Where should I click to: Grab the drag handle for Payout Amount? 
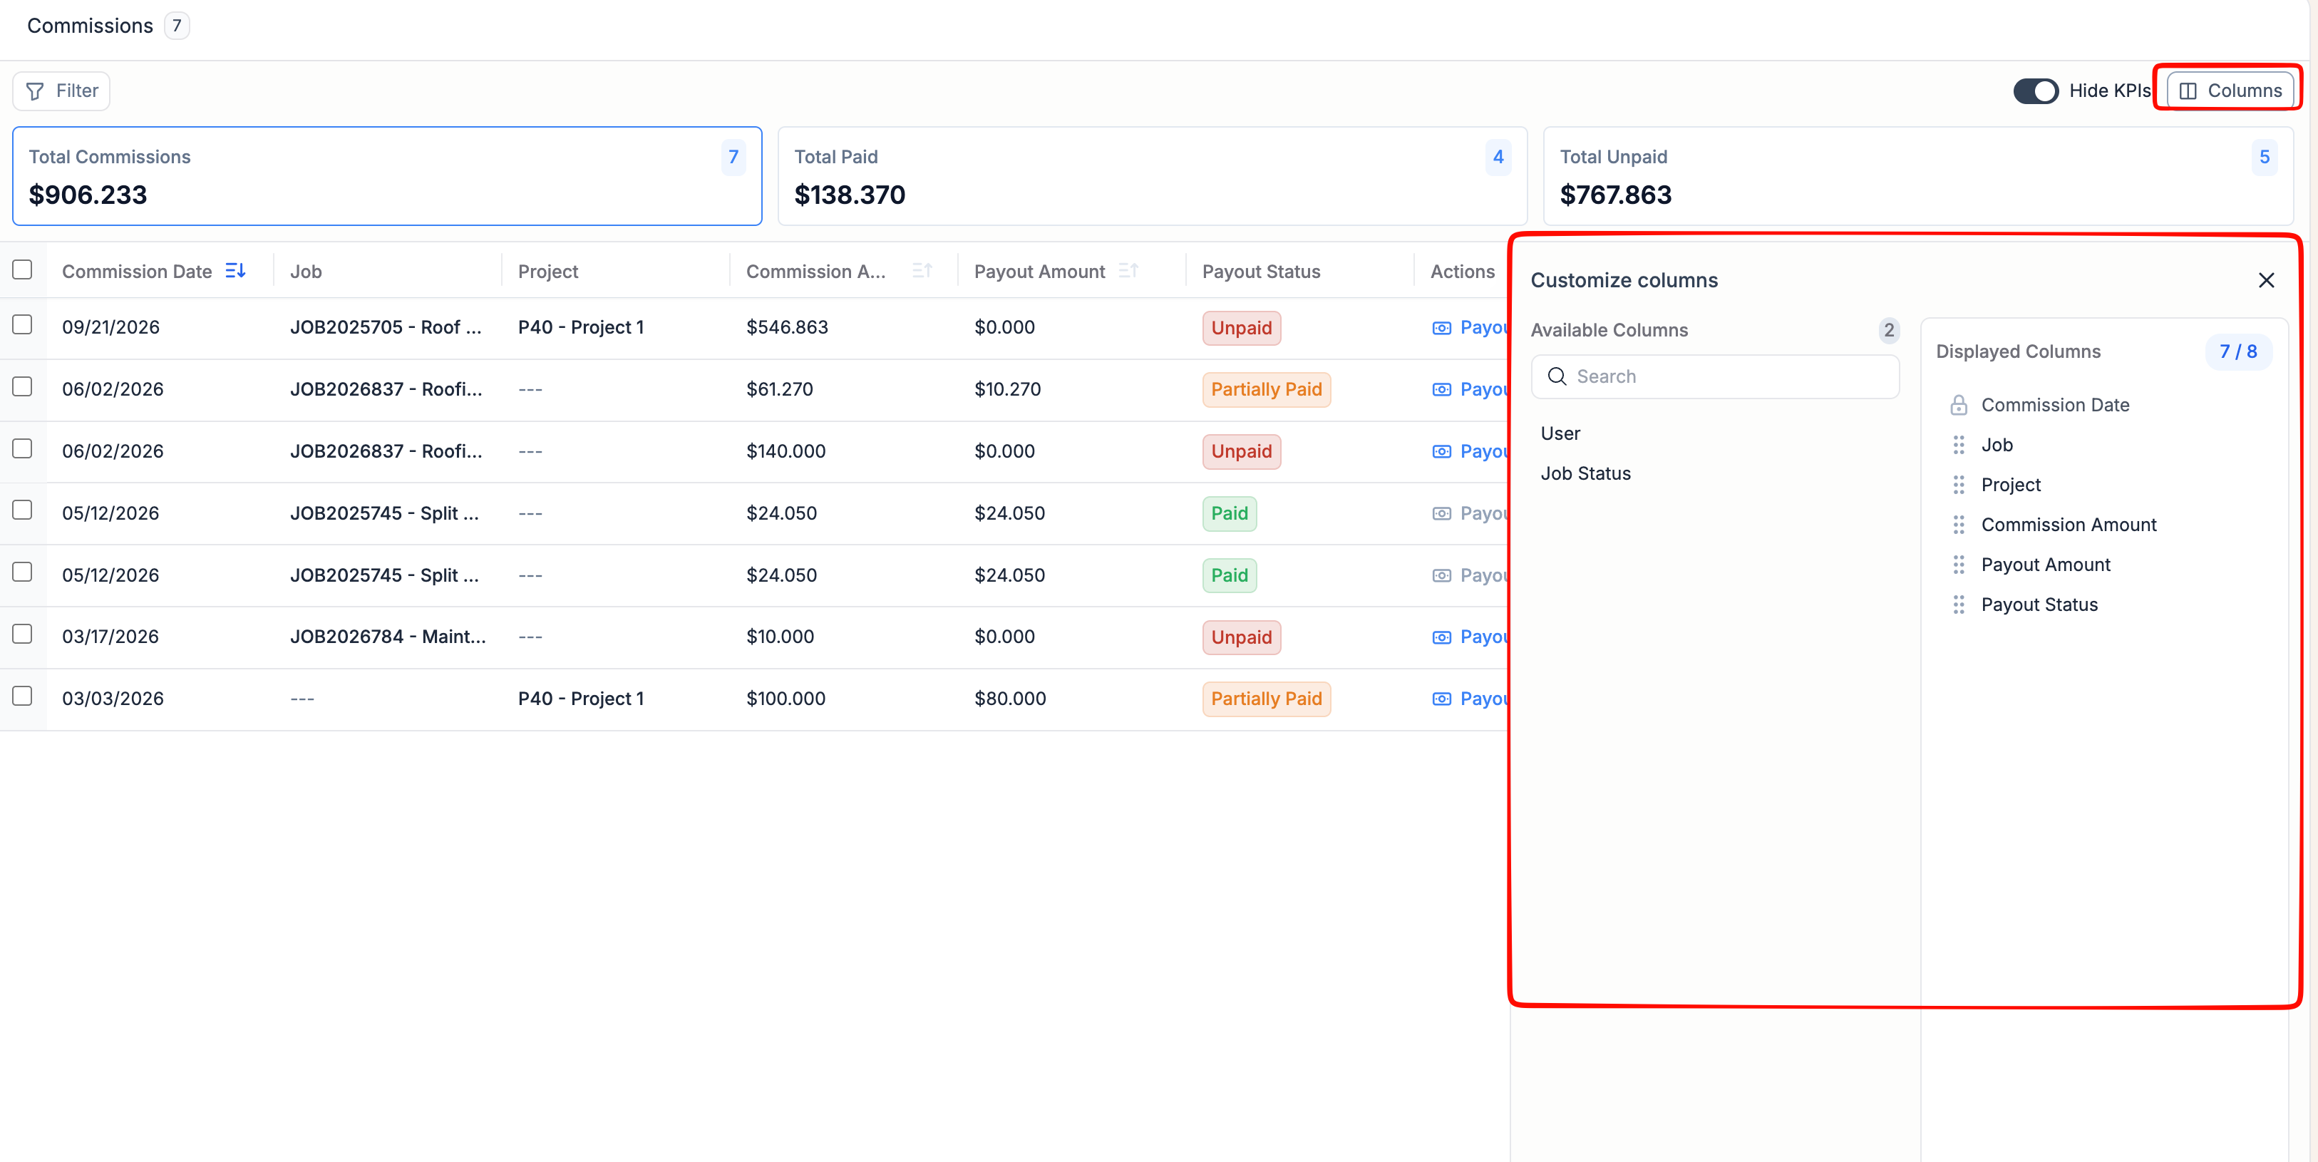[x=1958, y=565]
